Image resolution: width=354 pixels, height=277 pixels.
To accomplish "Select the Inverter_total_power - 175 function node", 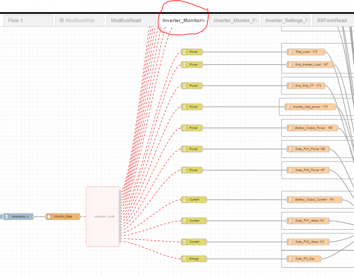I will point(310,107).
